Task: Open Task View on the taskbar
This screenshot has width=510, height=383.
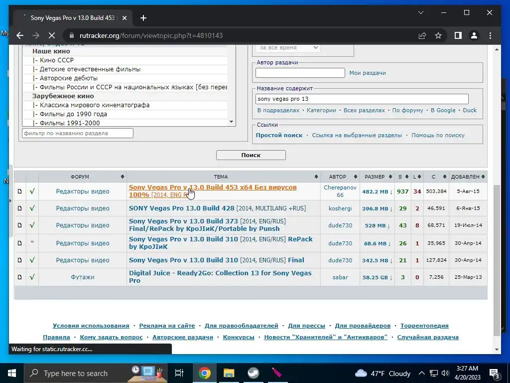Action: tap(179, 373)
